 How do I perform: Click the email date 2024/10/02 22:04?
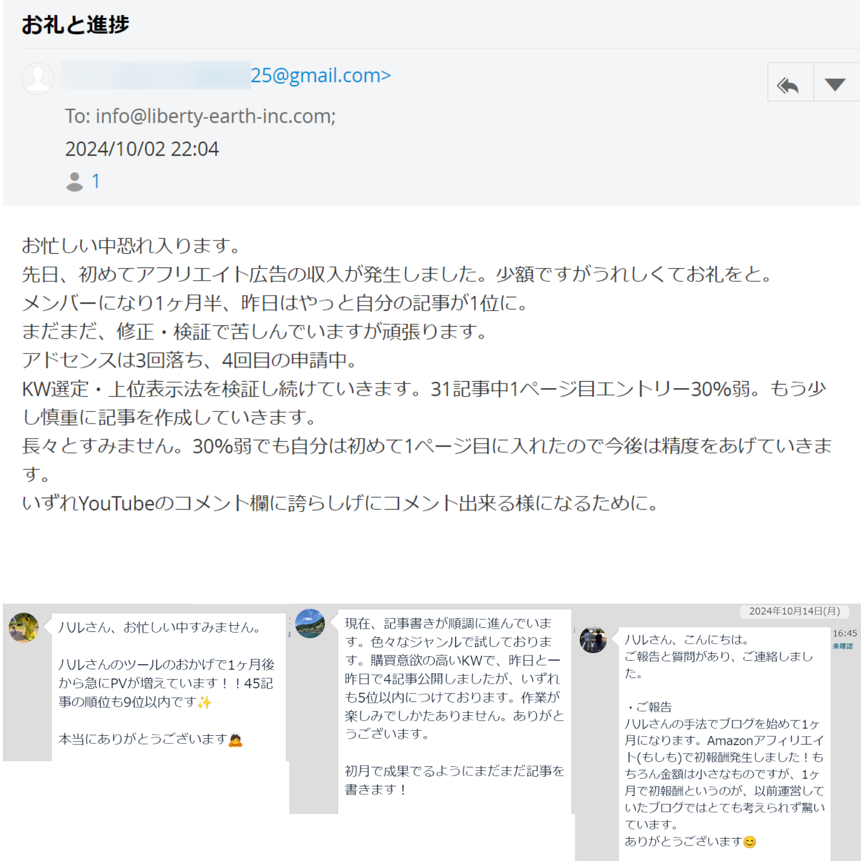(142, 149)
